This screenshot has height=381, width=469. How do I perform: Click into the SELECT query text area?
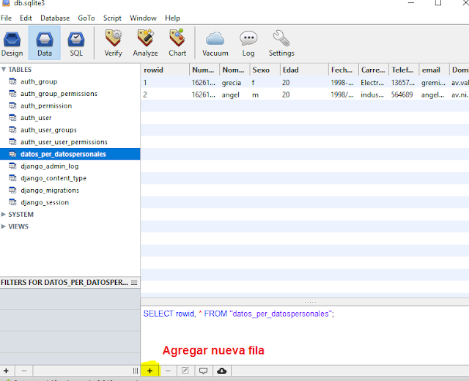305,335
